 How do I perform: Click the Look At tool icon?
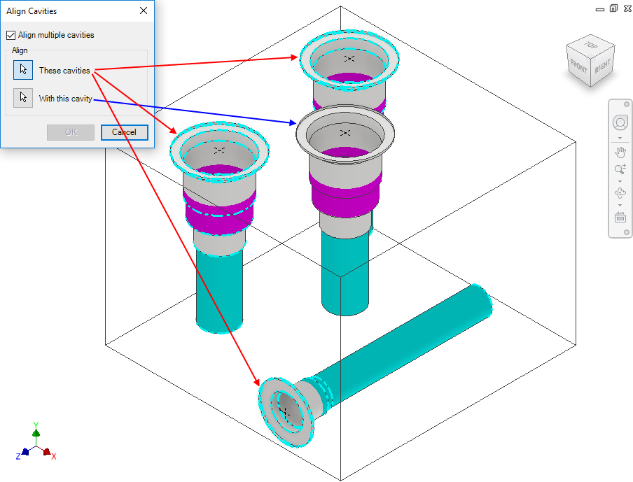click(620, 217)
